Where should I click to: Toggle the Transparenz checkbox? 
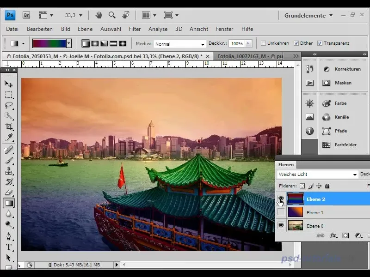320,43
